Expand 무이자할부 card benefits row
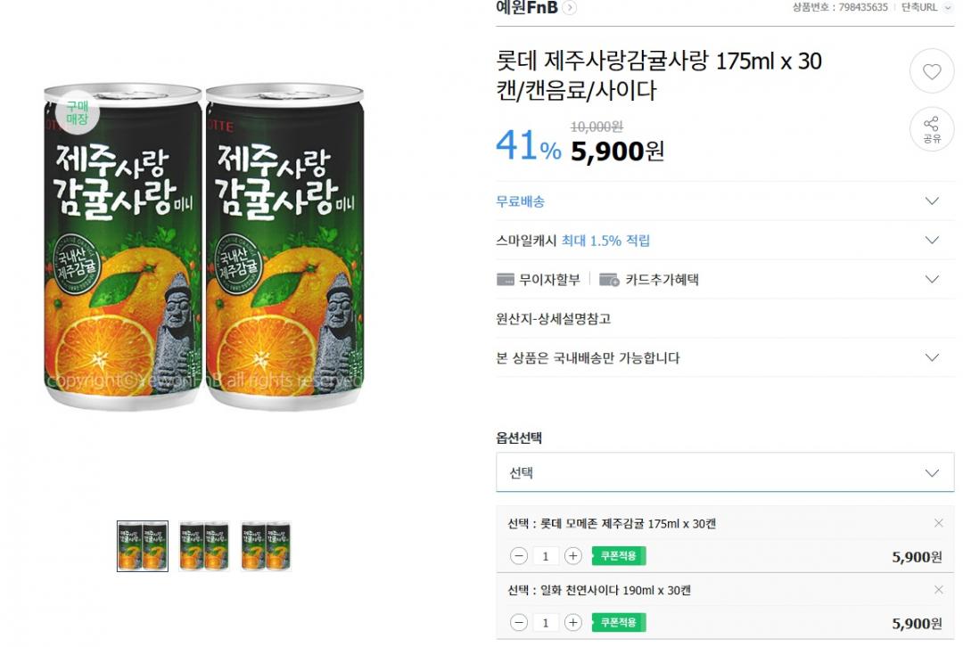963x647 pixels. tap(932, 280)
